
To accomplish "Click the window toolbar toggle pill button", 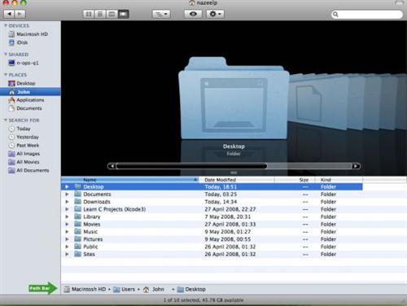I will pyautogui.click(x=399, y=3).
